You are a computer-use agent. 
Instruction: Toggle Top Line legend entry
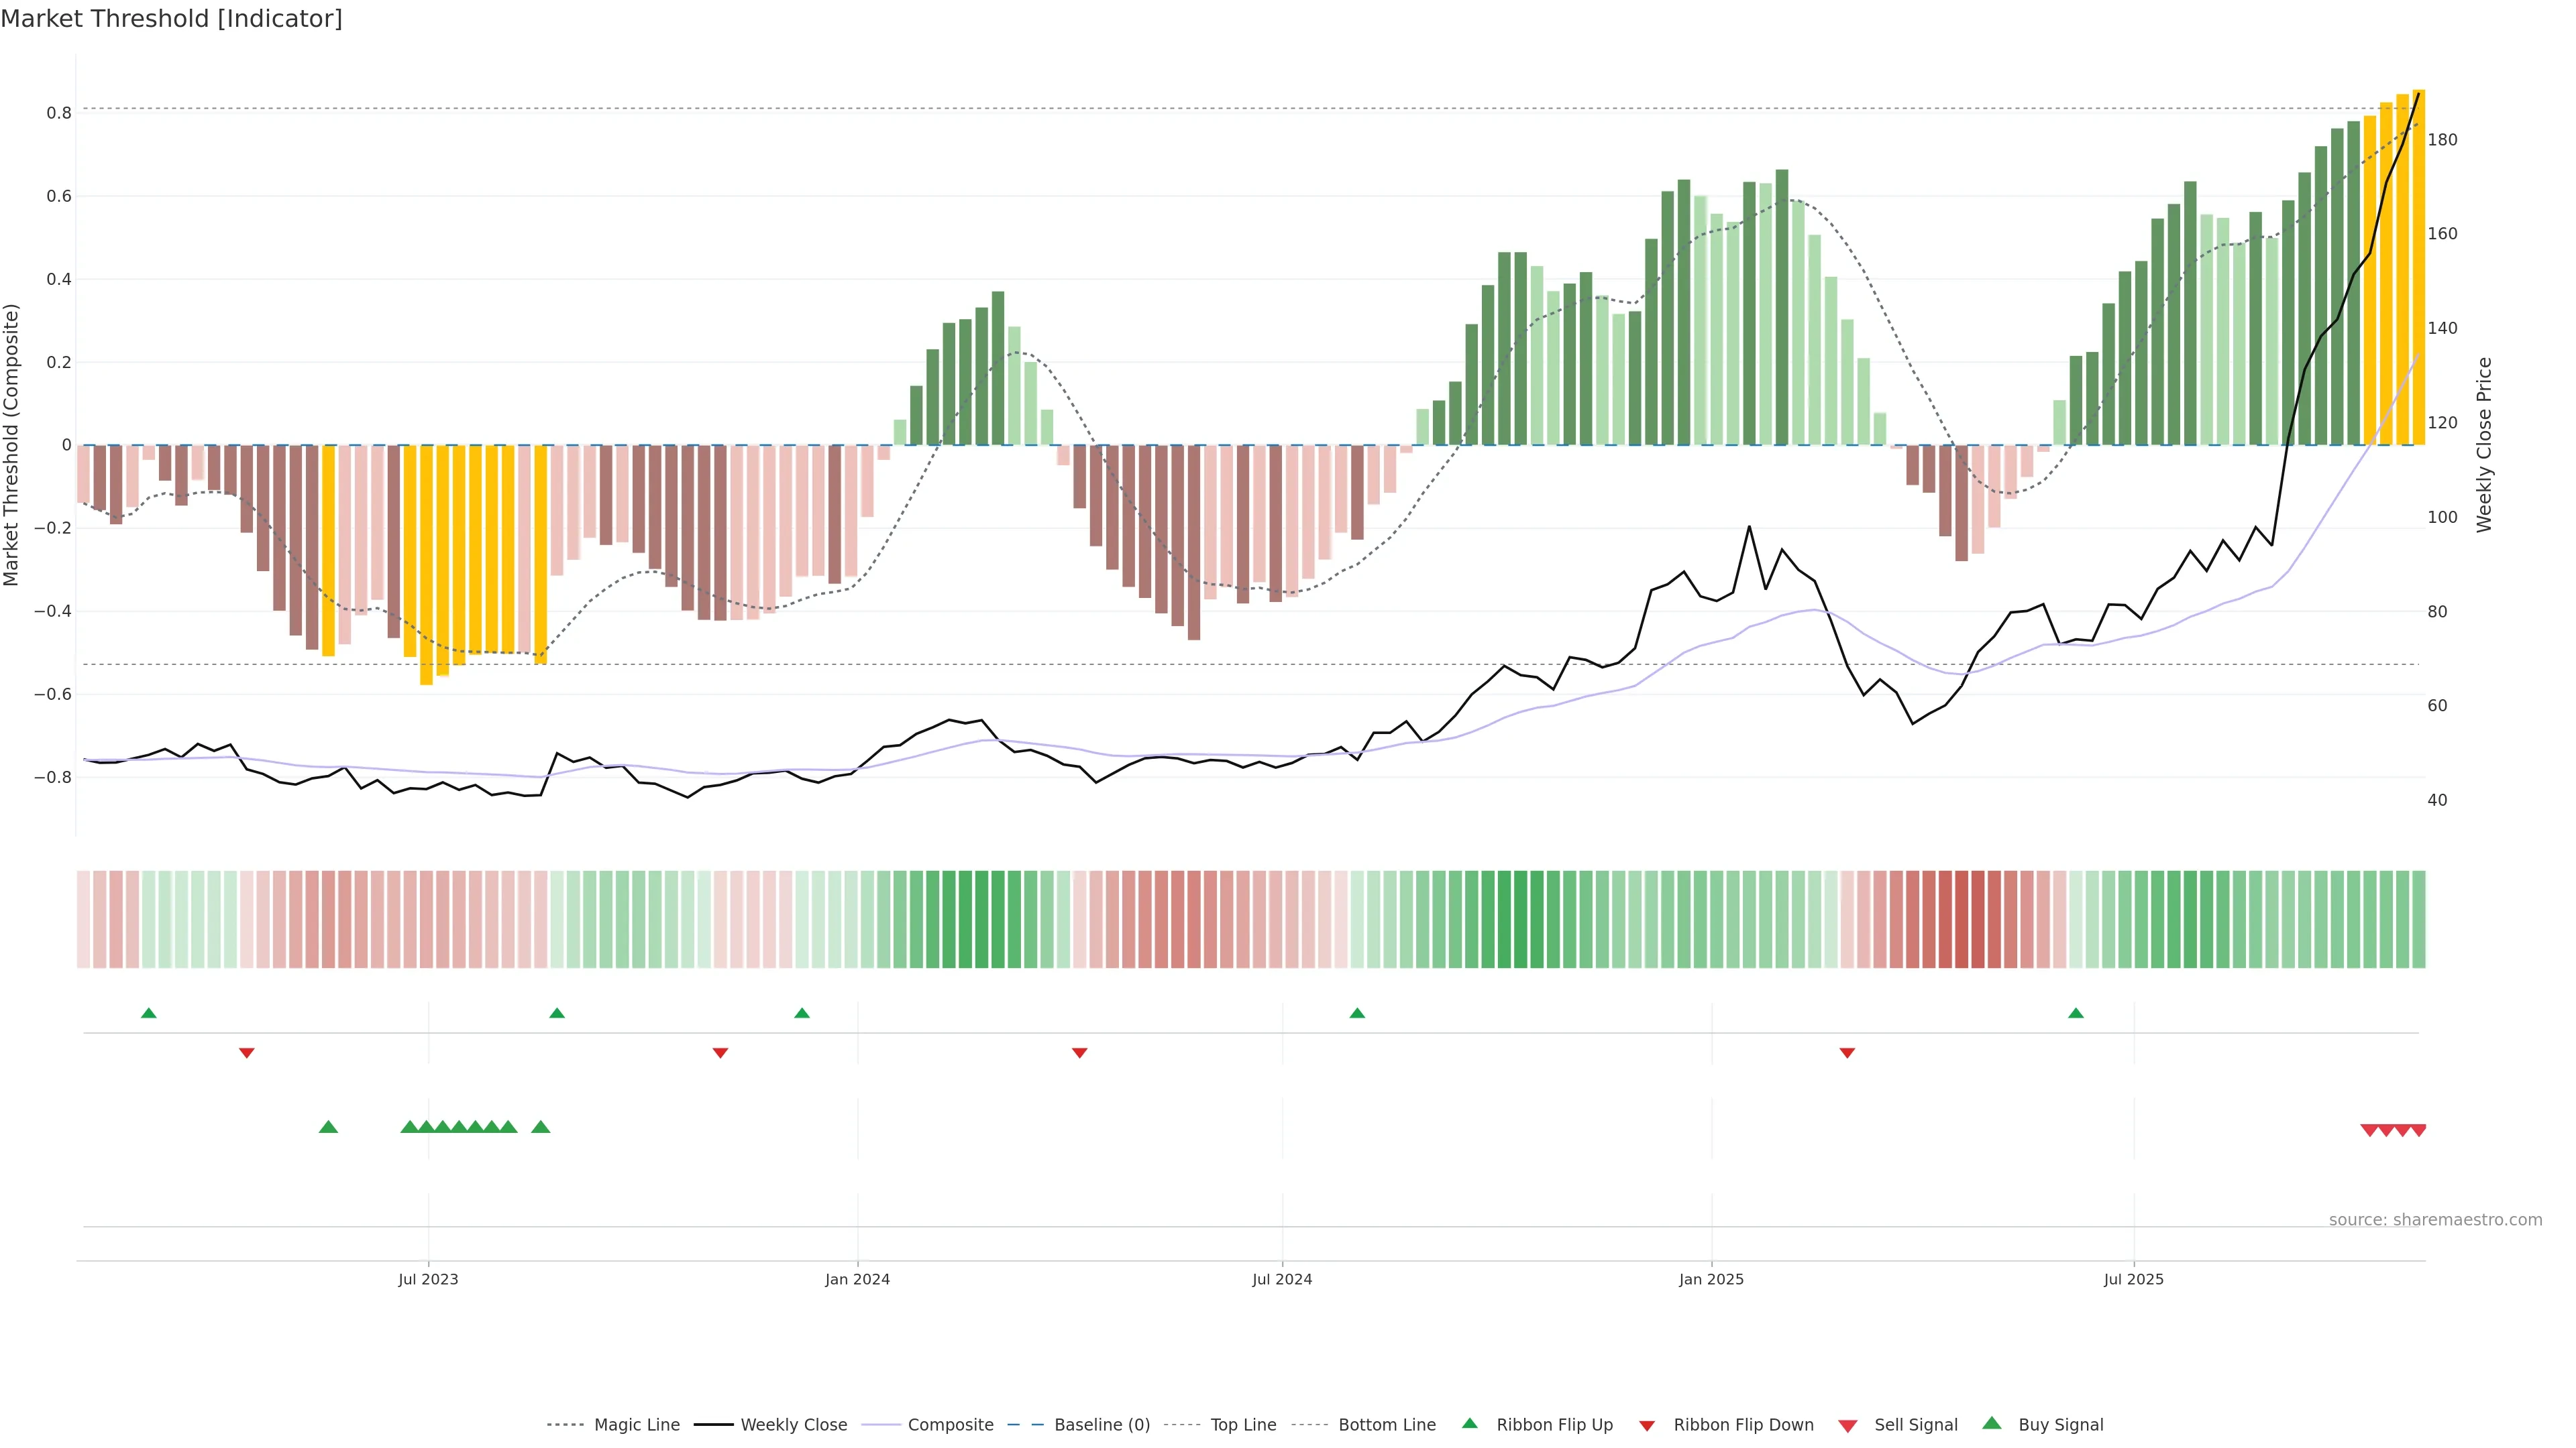click(1243, 1425)
